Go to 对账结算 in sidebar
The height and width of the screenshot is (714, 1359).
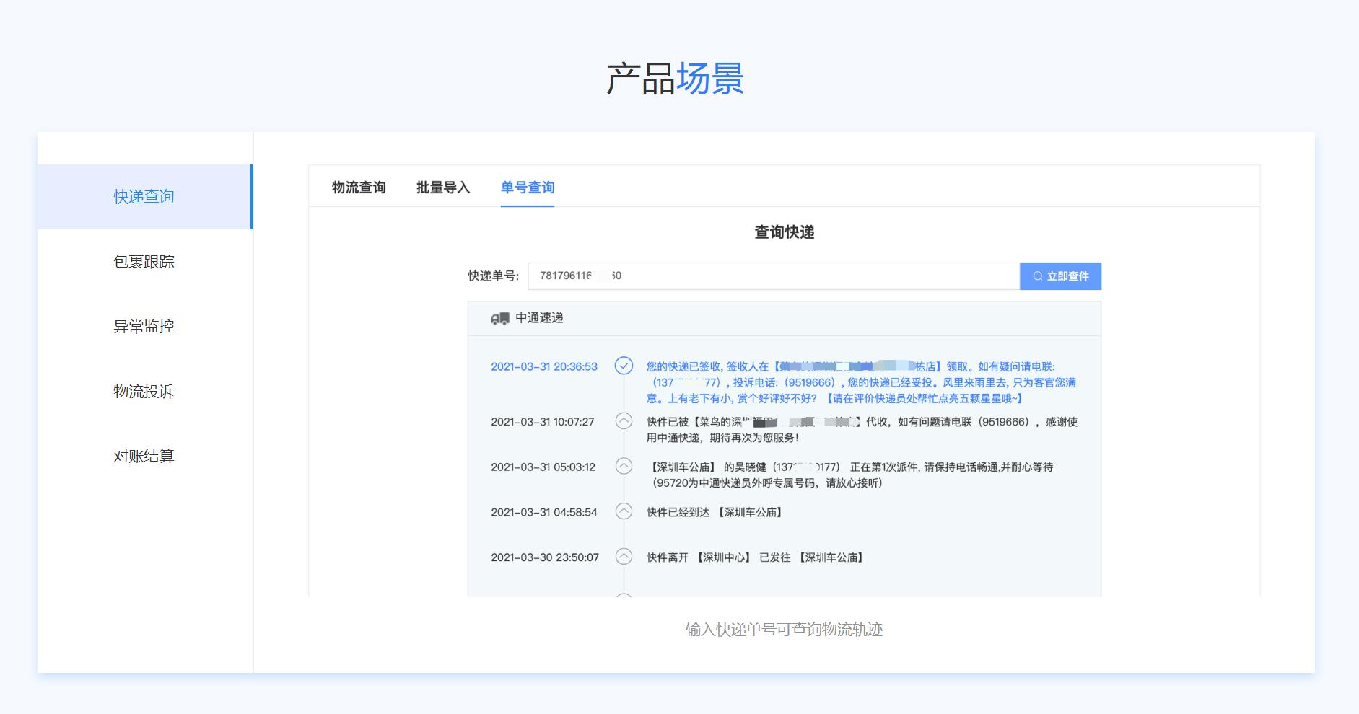[144, 457]
